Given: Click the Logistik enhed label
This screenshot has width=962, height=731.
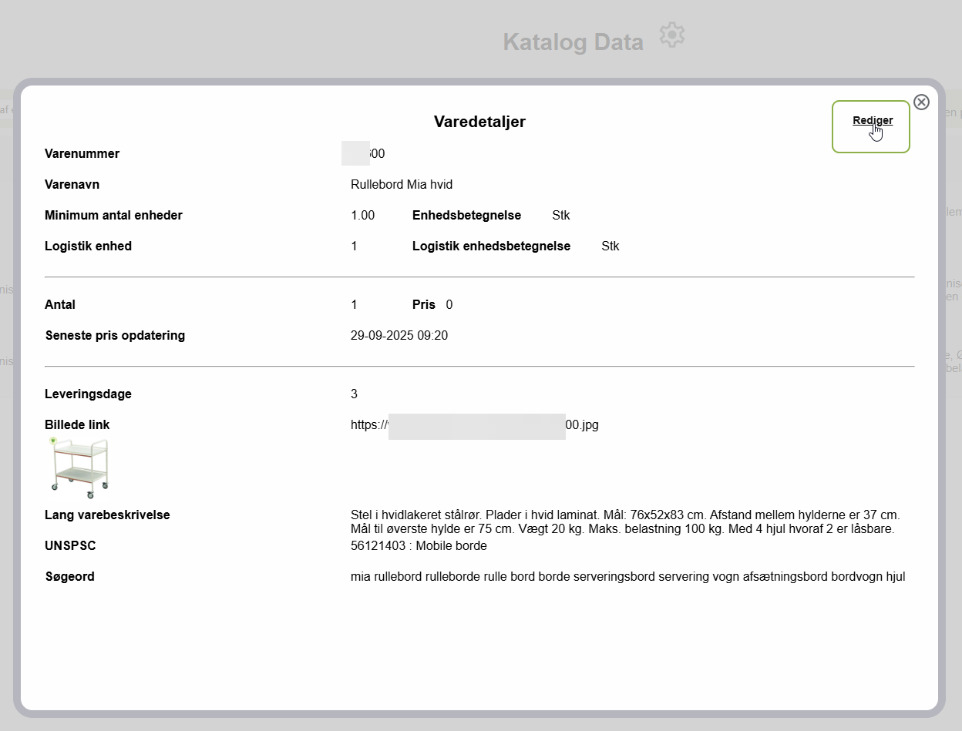Looking at the screenshot, I should tap(88, 246).
